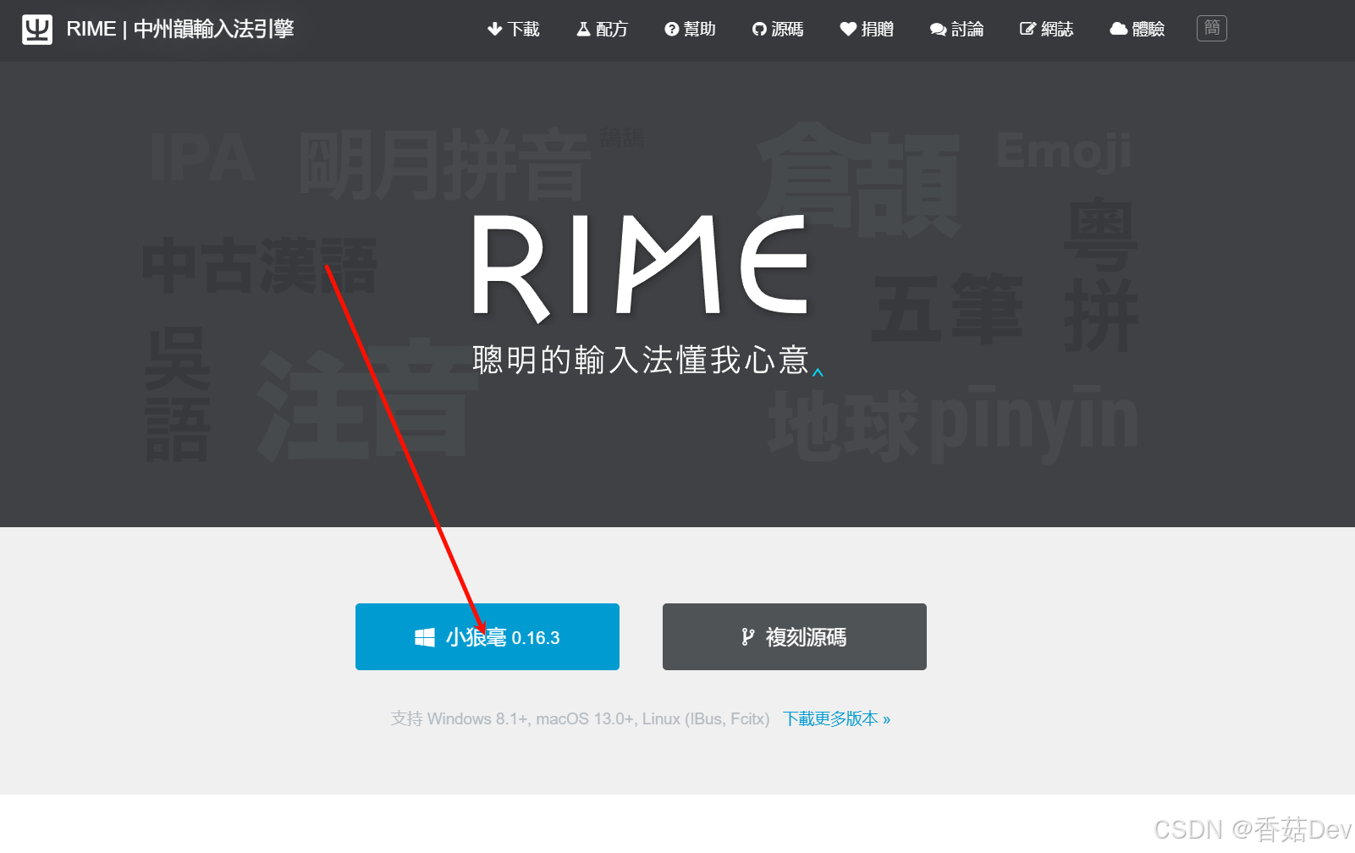1355x853 pixels.
Task: Click the chat bubbles icon beside 討論
Action: tap(938, 30)
